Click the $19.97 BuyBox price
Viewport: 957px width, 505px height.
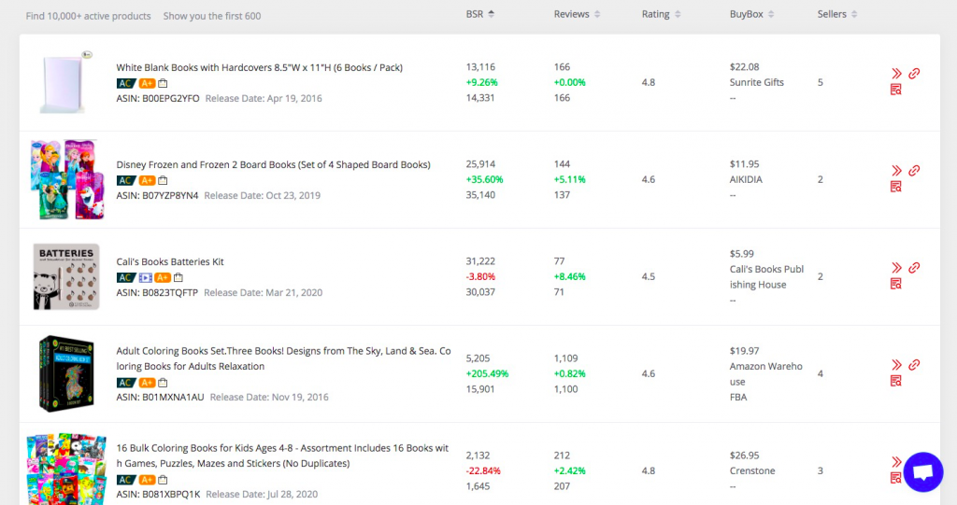[744, 351]
